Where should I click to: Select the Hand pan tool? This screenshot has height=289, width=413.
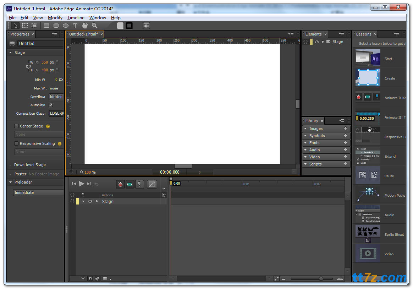(84, 26)
